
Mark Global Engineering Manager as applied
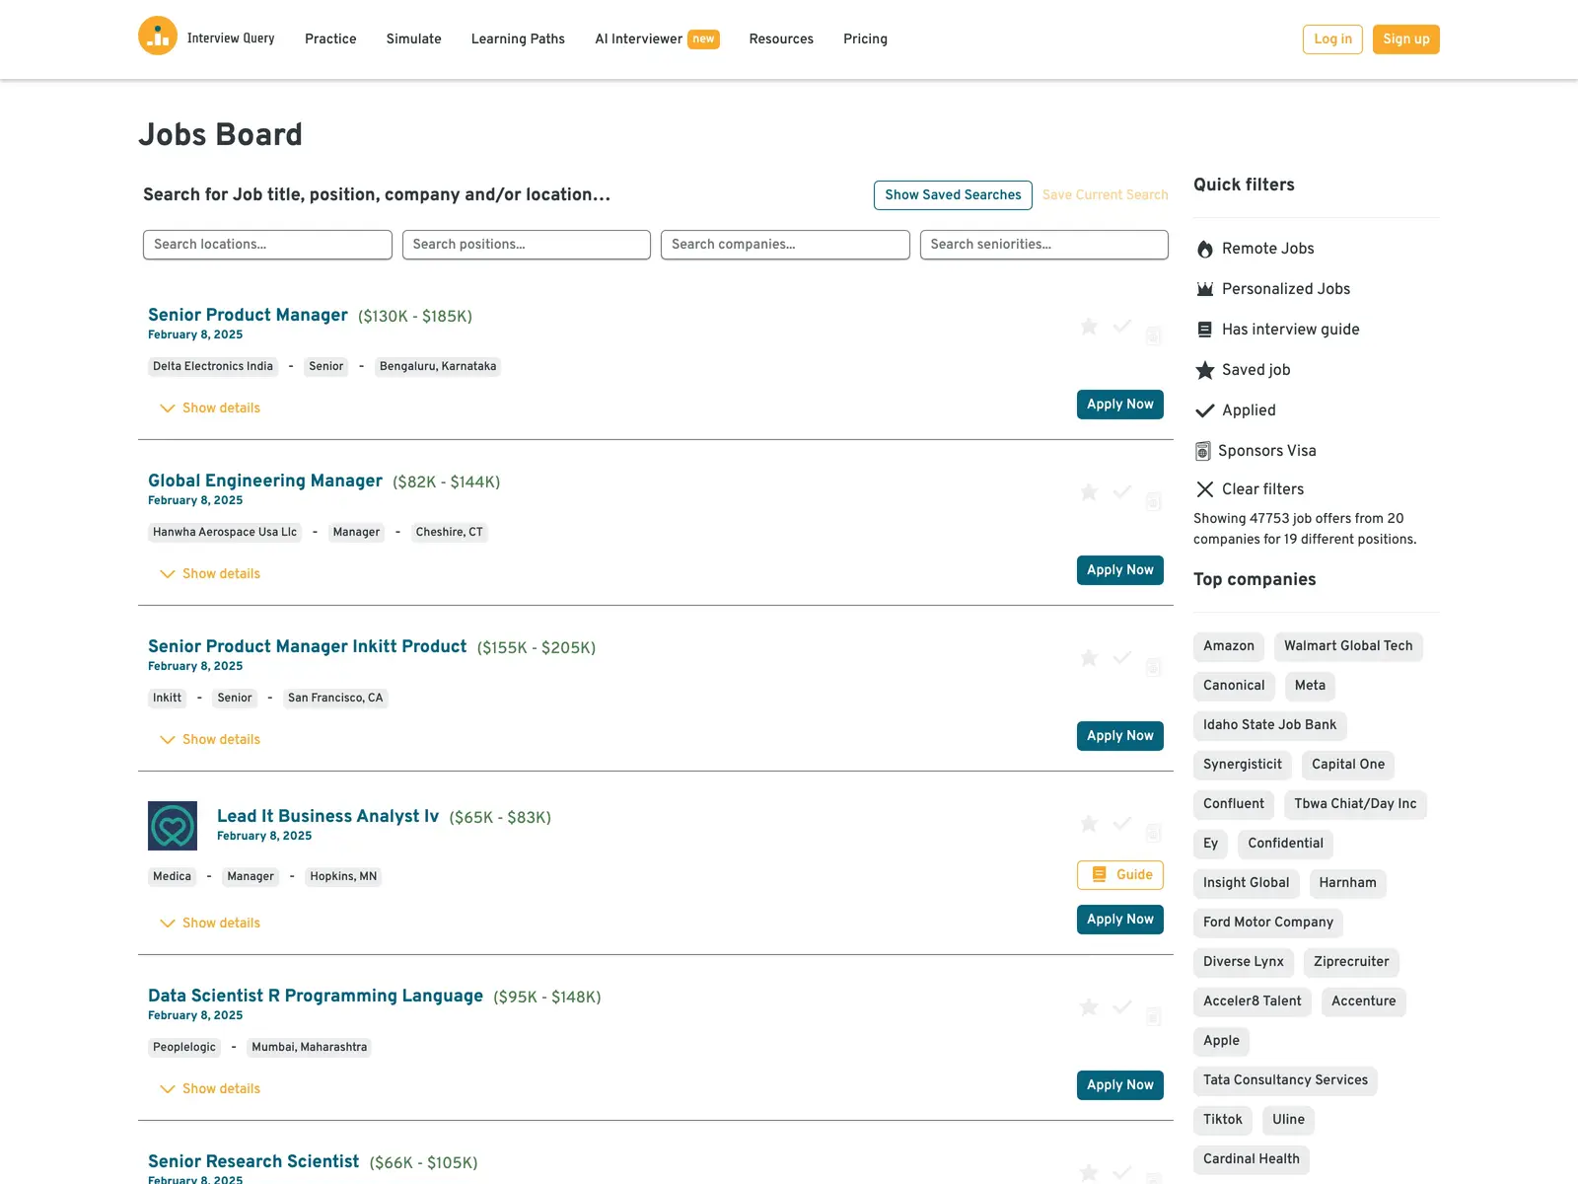coord(1122,492)
